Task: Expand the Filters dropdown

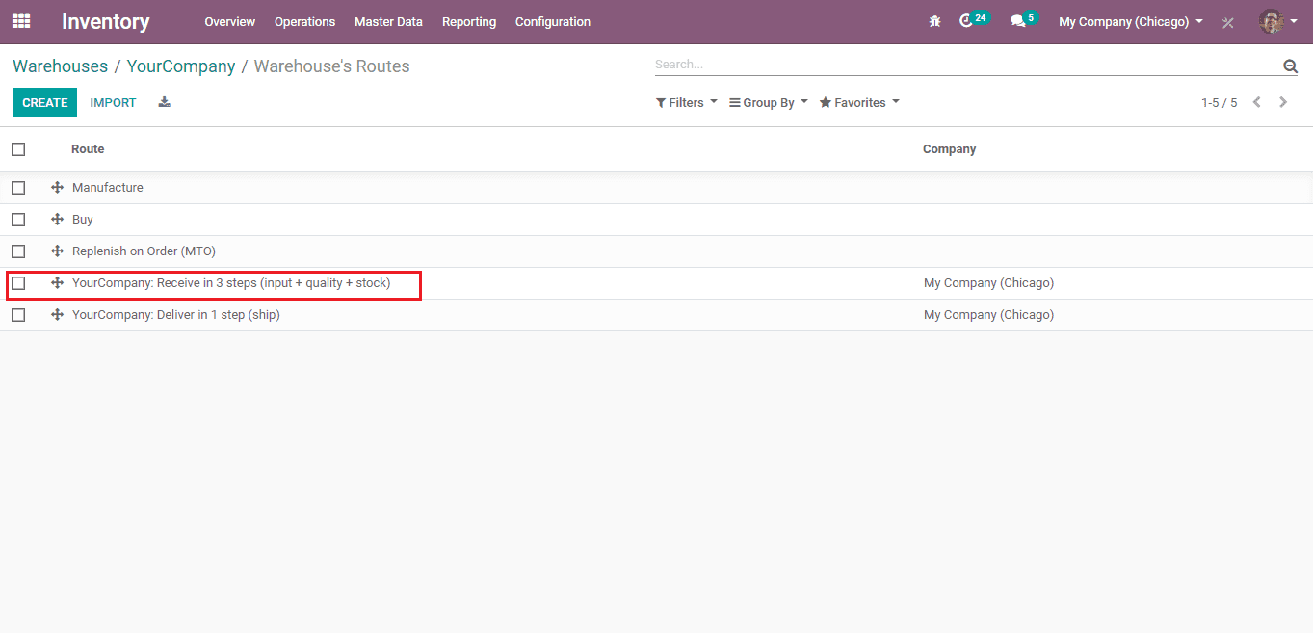Action: [x=687, y=102]
